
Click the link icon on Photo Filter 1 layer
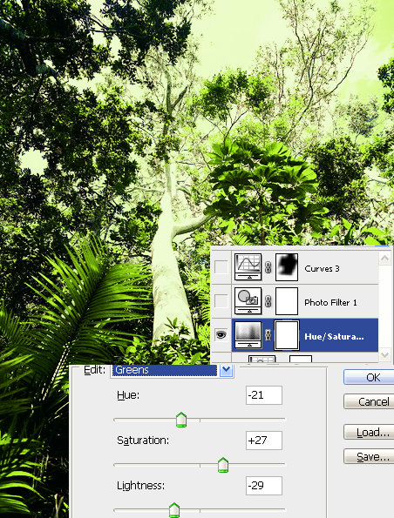click(x=268, y=301)
